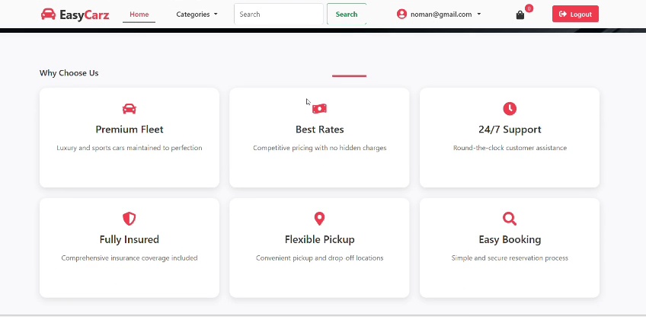Open the shopping bag cart icon
646x317 pixels.
point(520,15)
